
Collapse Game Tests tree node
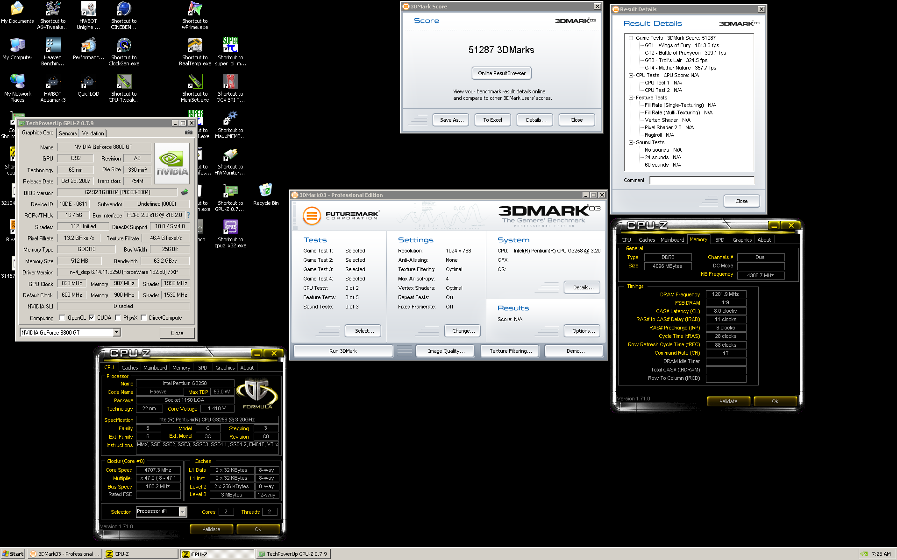631,38
